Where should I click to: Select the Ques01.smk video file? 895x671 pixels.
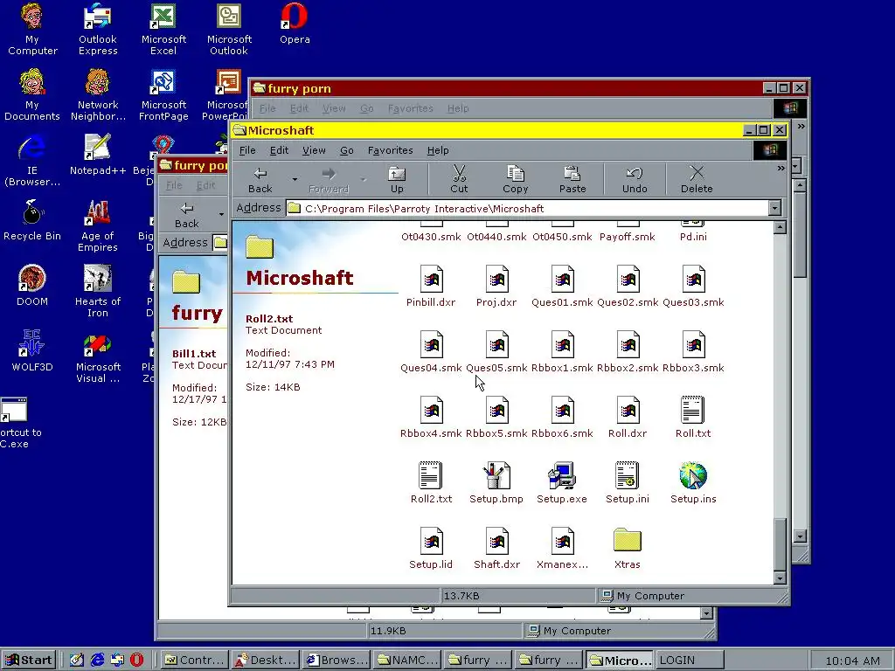[562, 287]
